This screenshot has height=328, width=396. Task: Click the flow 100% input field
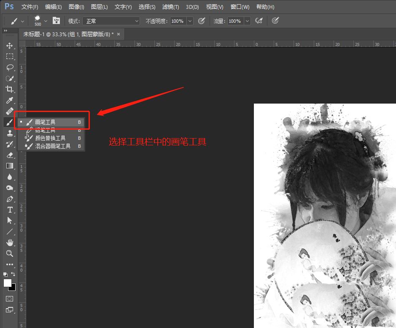pyautogui.click(x=236, y=21)
